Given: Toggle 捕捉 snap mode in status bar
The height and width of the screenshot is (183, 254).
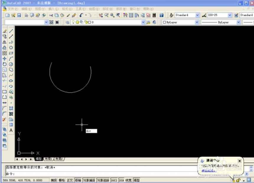Looking at the screenshot, I should pyautogui.click(x=54, y=180).
